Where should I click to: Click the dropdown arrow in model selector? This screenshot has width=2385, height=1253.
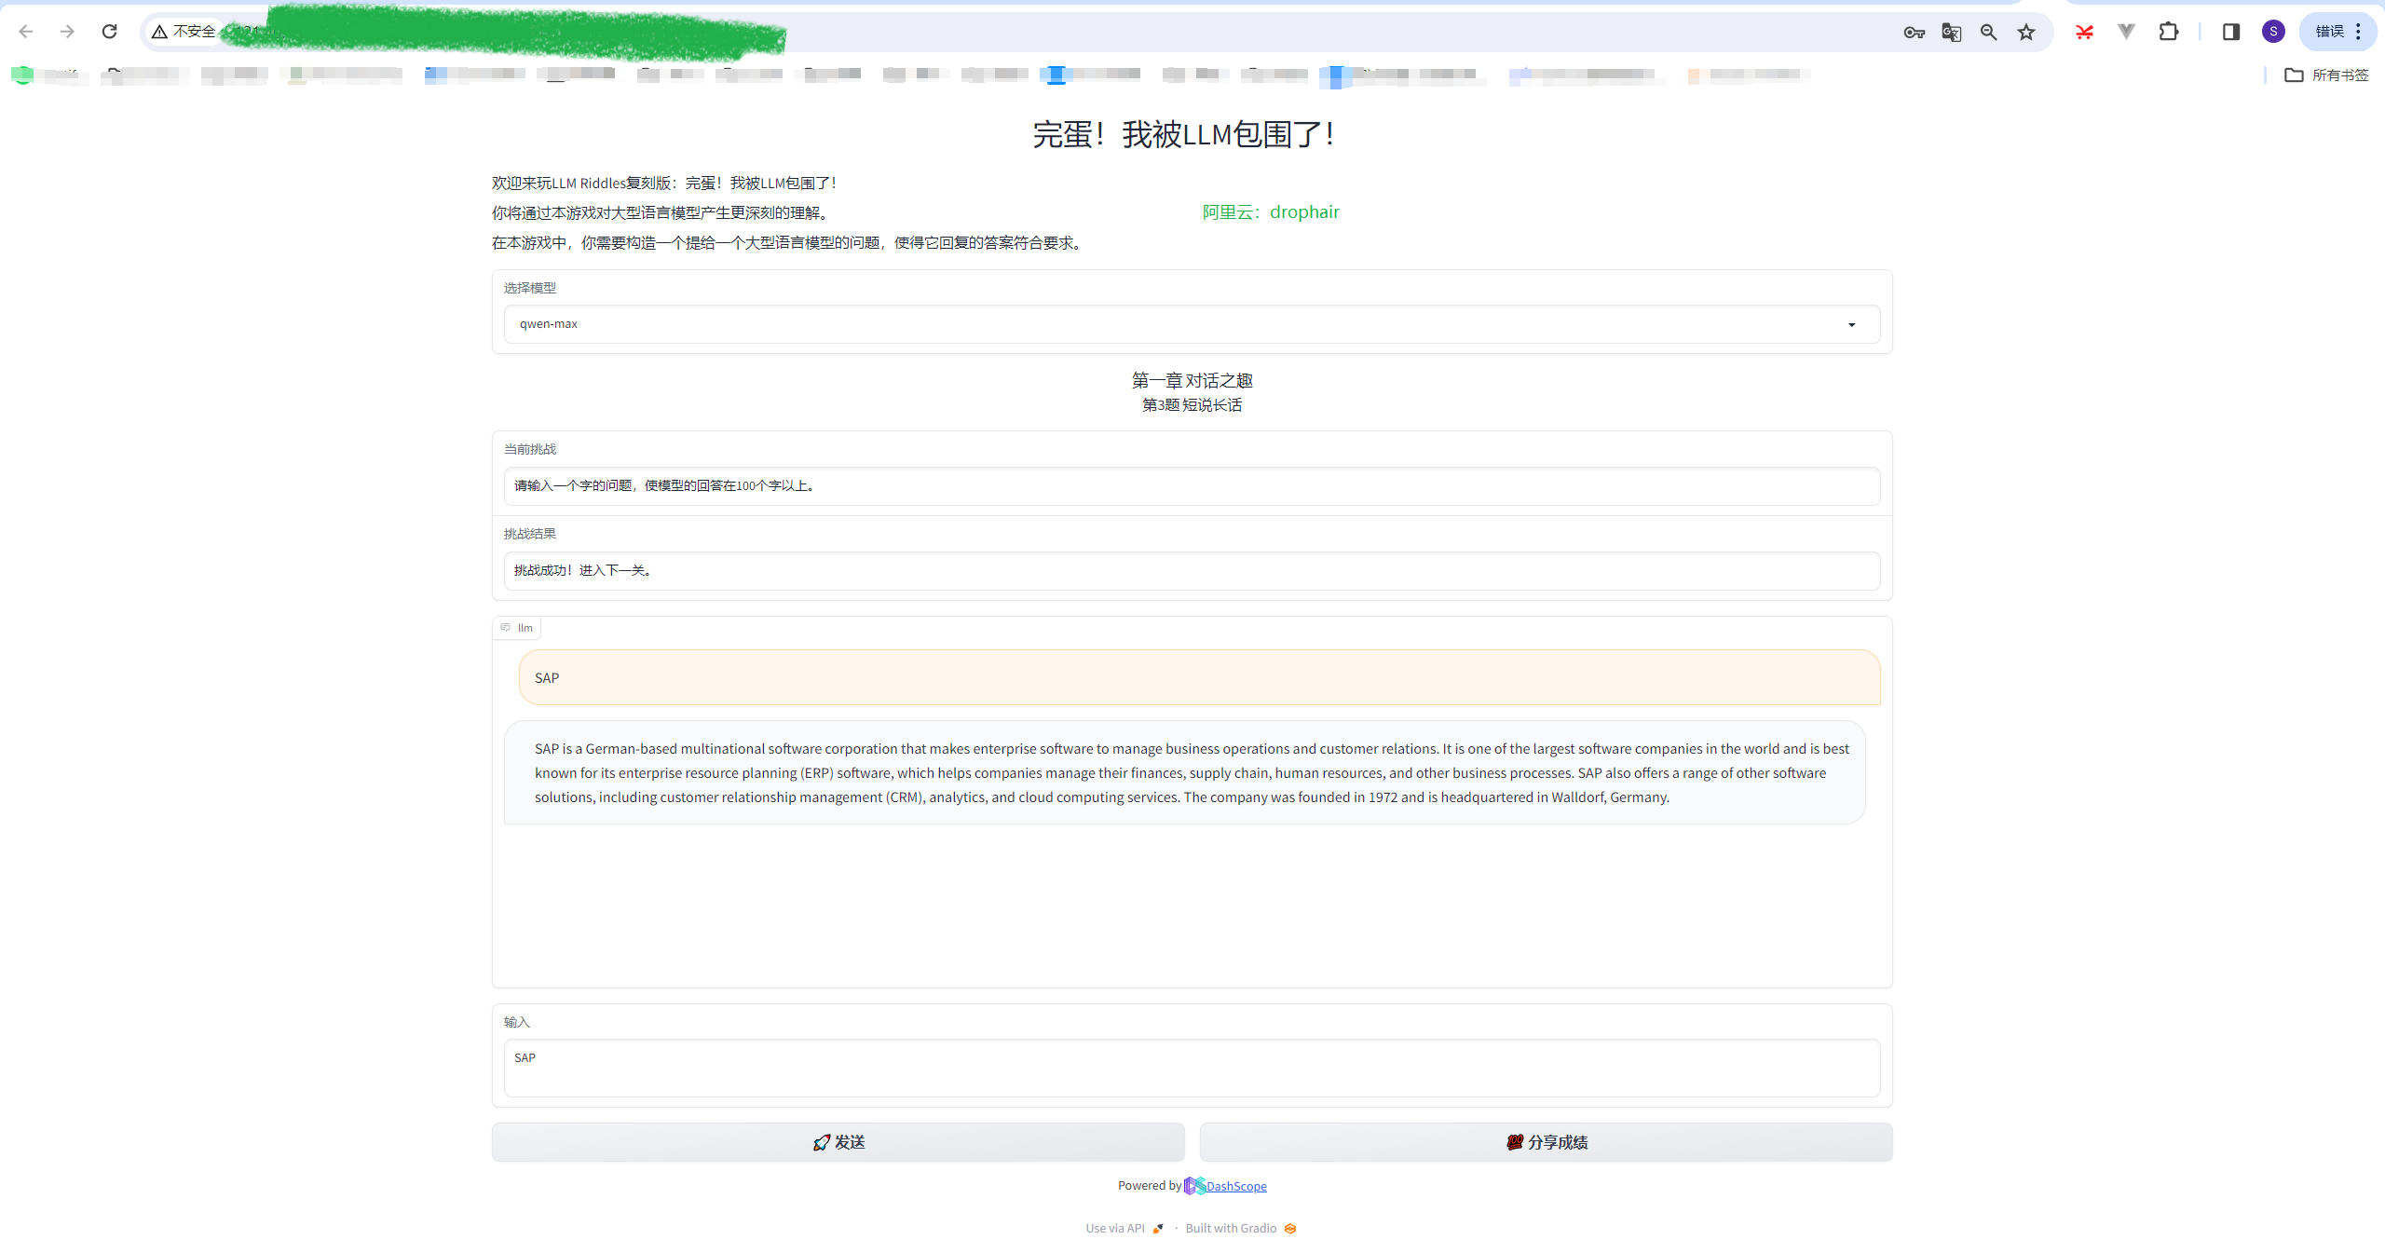tap(1851, 325)
